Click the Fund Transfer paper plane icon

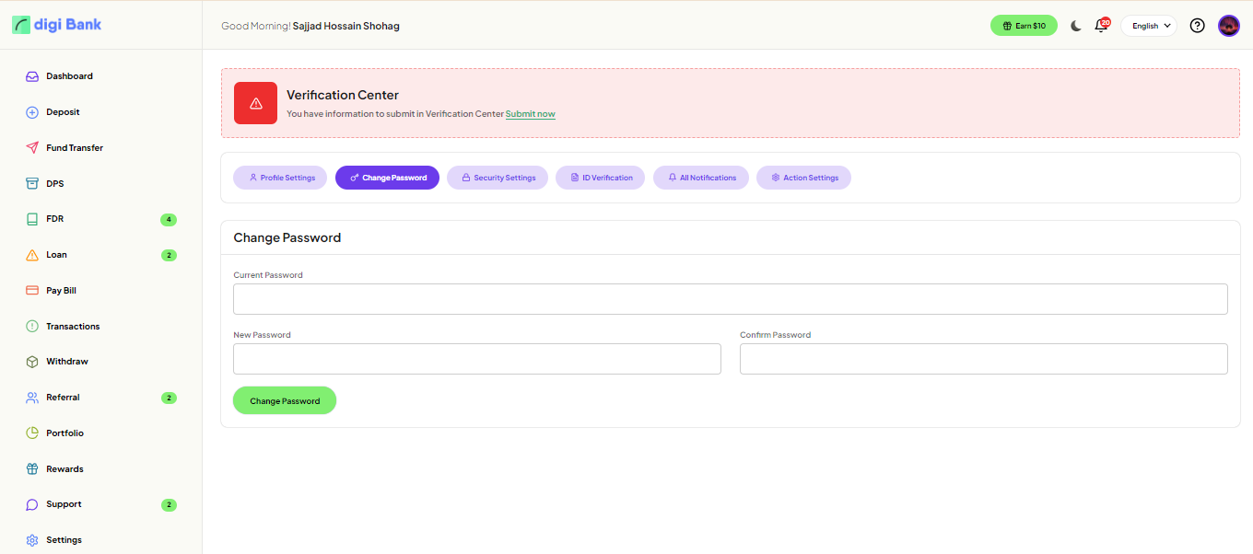tap(32, 148)
